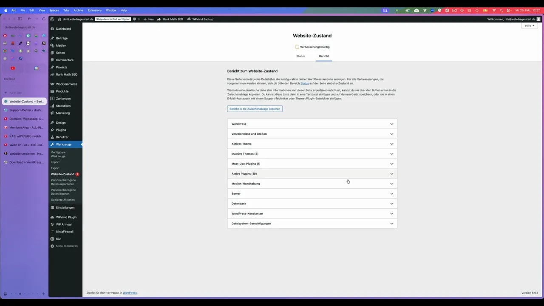Open the WordPress link in the footer
Viewport: 544px width, 306px height.
click(x=130, y=293)
